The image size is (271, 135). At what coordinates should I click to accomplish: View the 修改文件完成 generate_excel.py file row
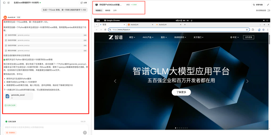point(46,51)
